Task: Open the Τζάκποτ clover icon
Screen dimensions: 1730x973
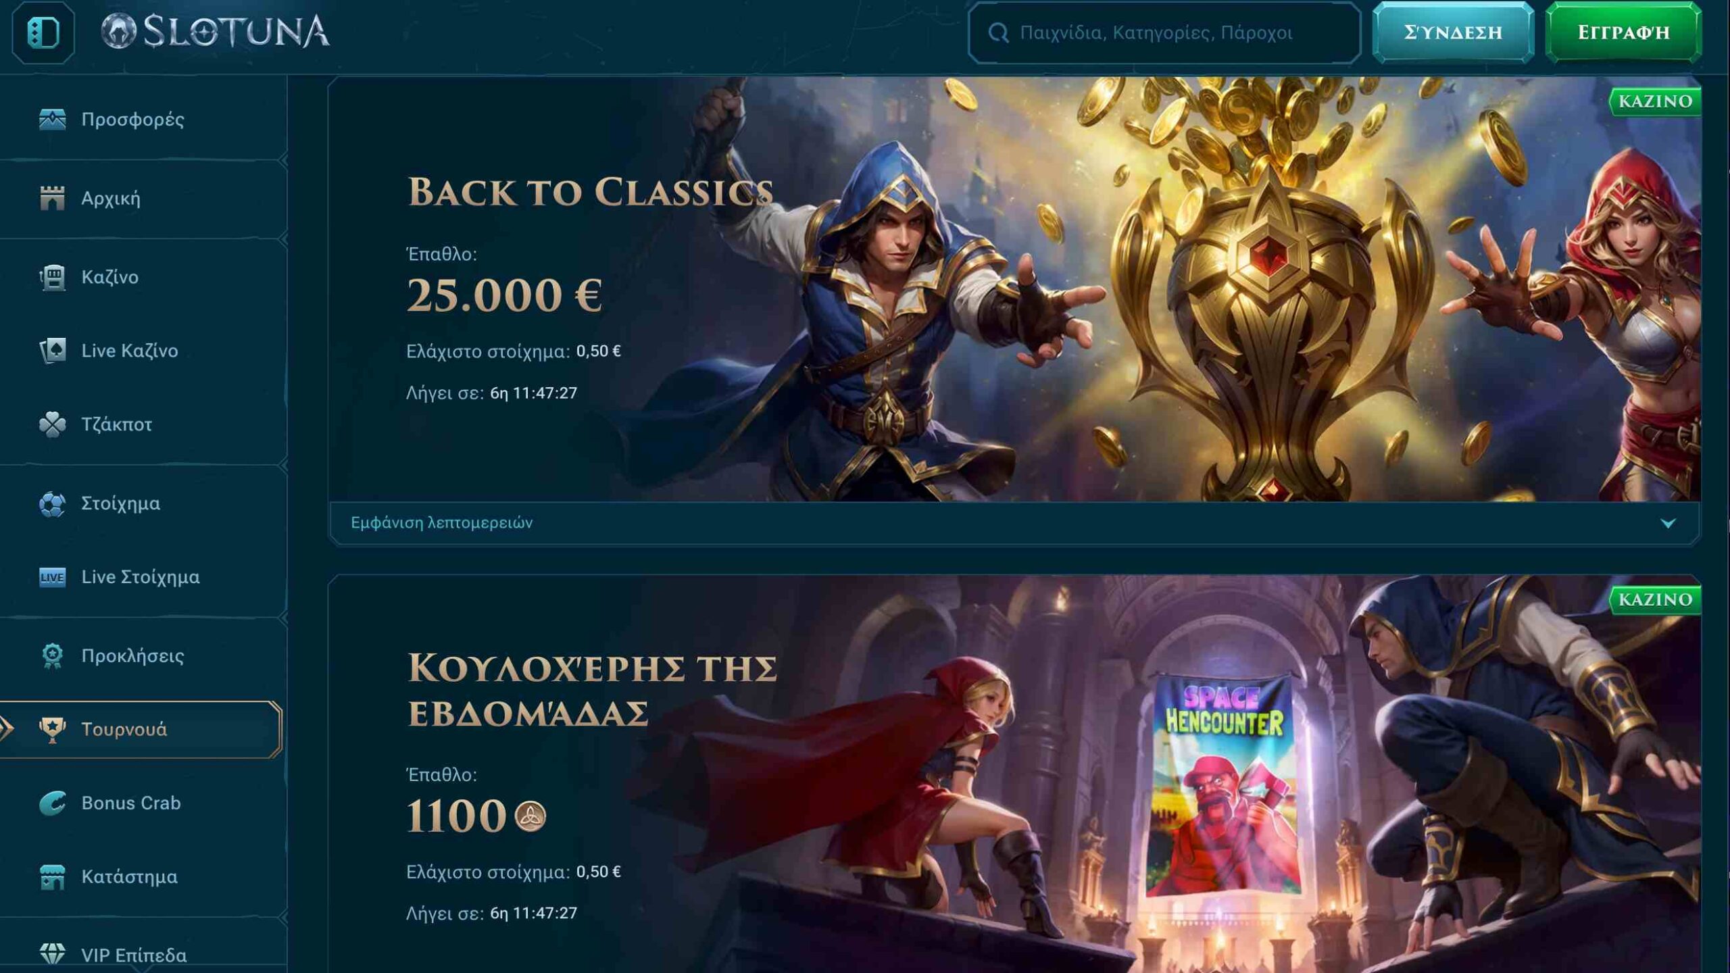Action: 52,424
